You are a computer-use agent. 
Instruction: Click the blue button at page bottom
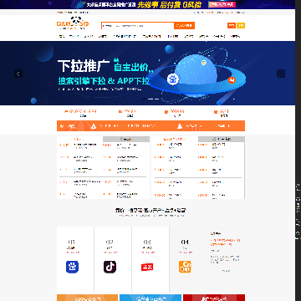pos(150,298)
